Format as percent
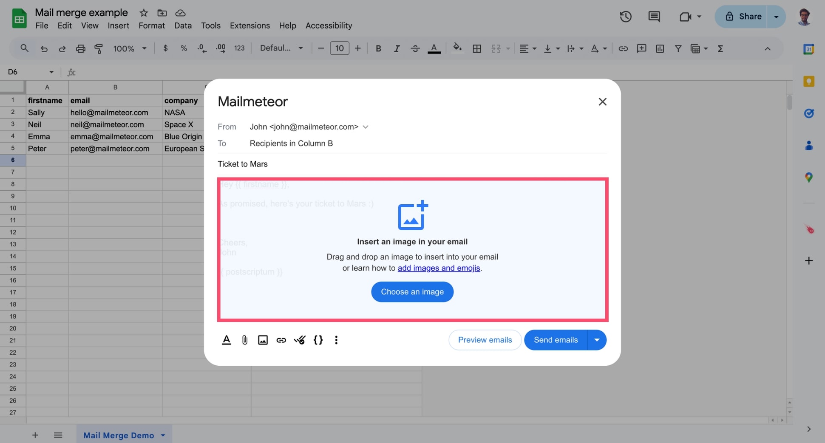Image resolution: width=825 pixels, height=443 pixels. (x=184, y=48)
